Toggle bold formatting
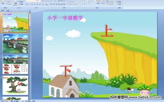The image size is (164, 102). click(27, 4)
